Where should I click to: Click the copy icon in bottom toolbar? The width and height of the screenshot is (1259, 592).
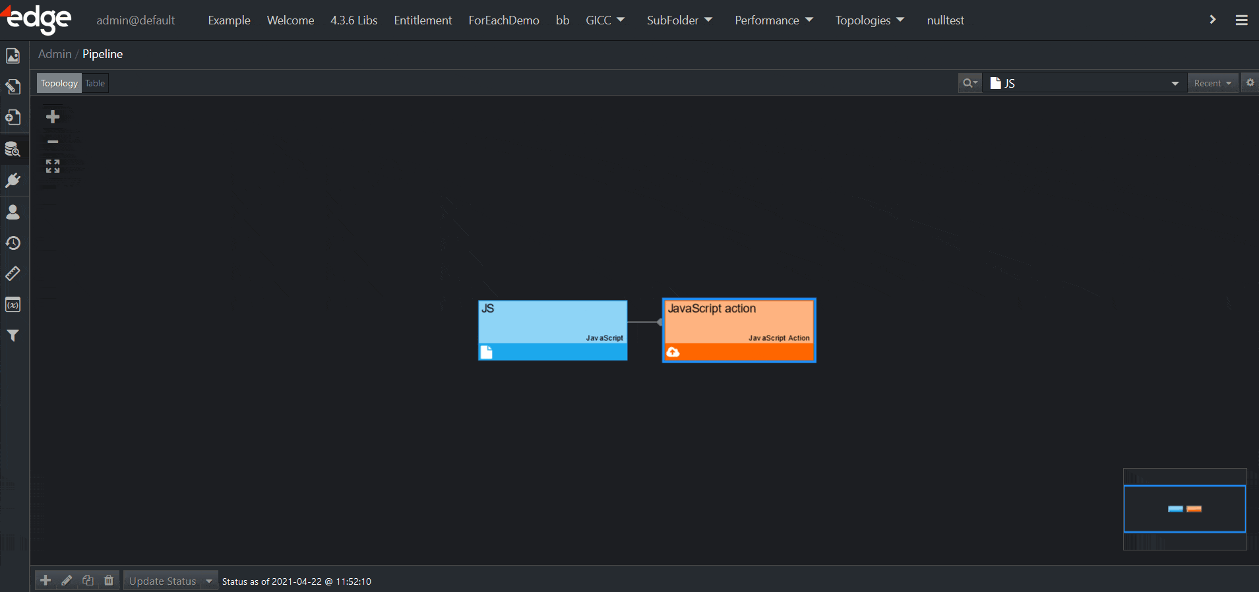pos(88,580)
